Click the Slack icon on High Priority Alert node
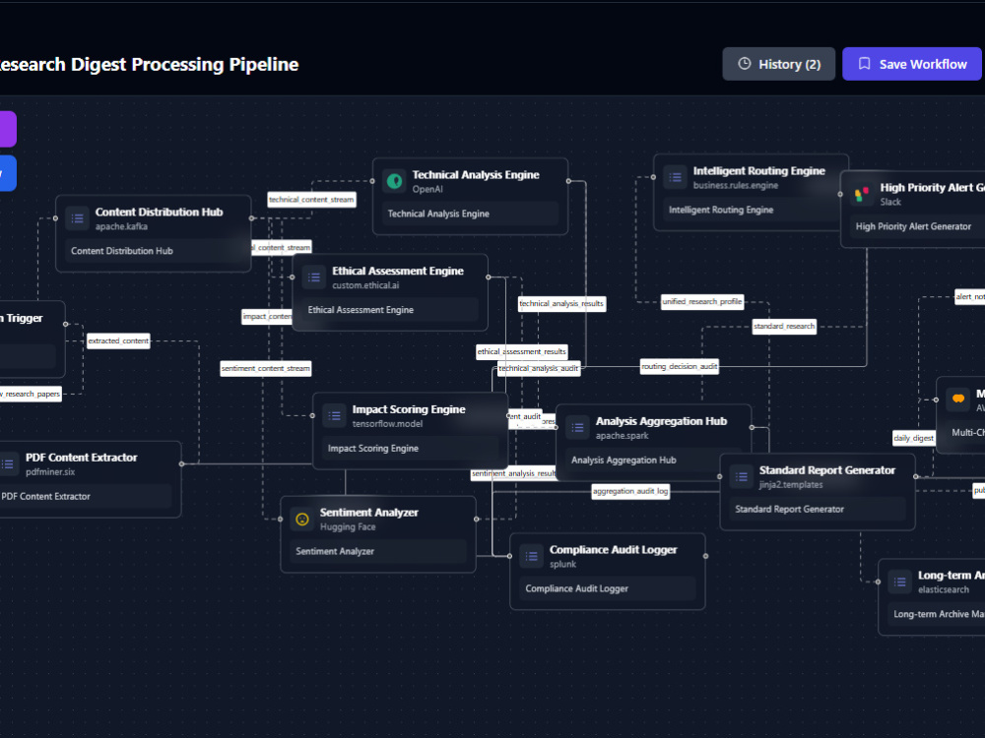This screenshot has height=738, width=985. coord(862,194)
